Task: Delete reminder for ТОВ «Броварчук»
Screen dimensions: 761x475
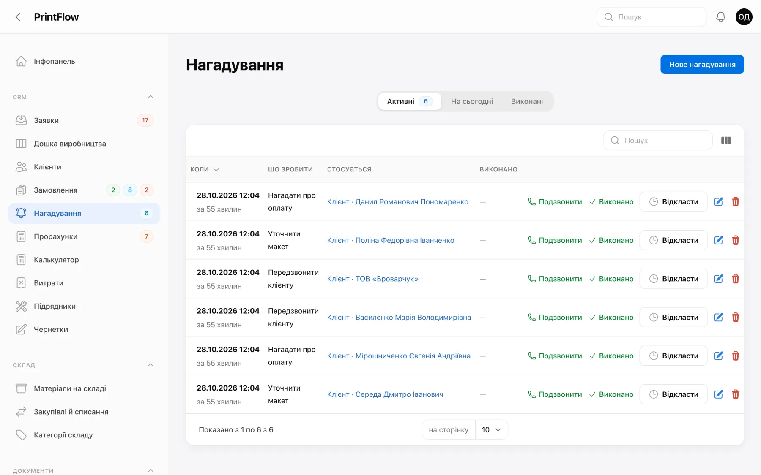Action: point(735,279)
